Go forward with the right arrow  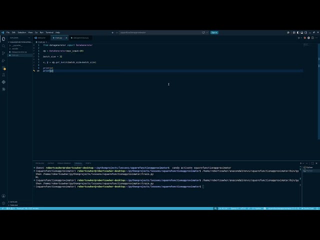click(116, 32)
